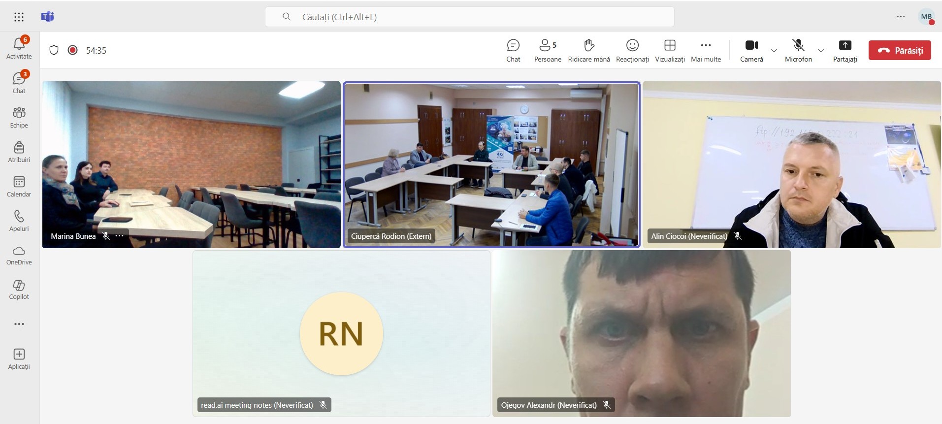The height and width of the screenshot is (424, 942).
Task: Show the Persoane participants list
Action: 547,51
